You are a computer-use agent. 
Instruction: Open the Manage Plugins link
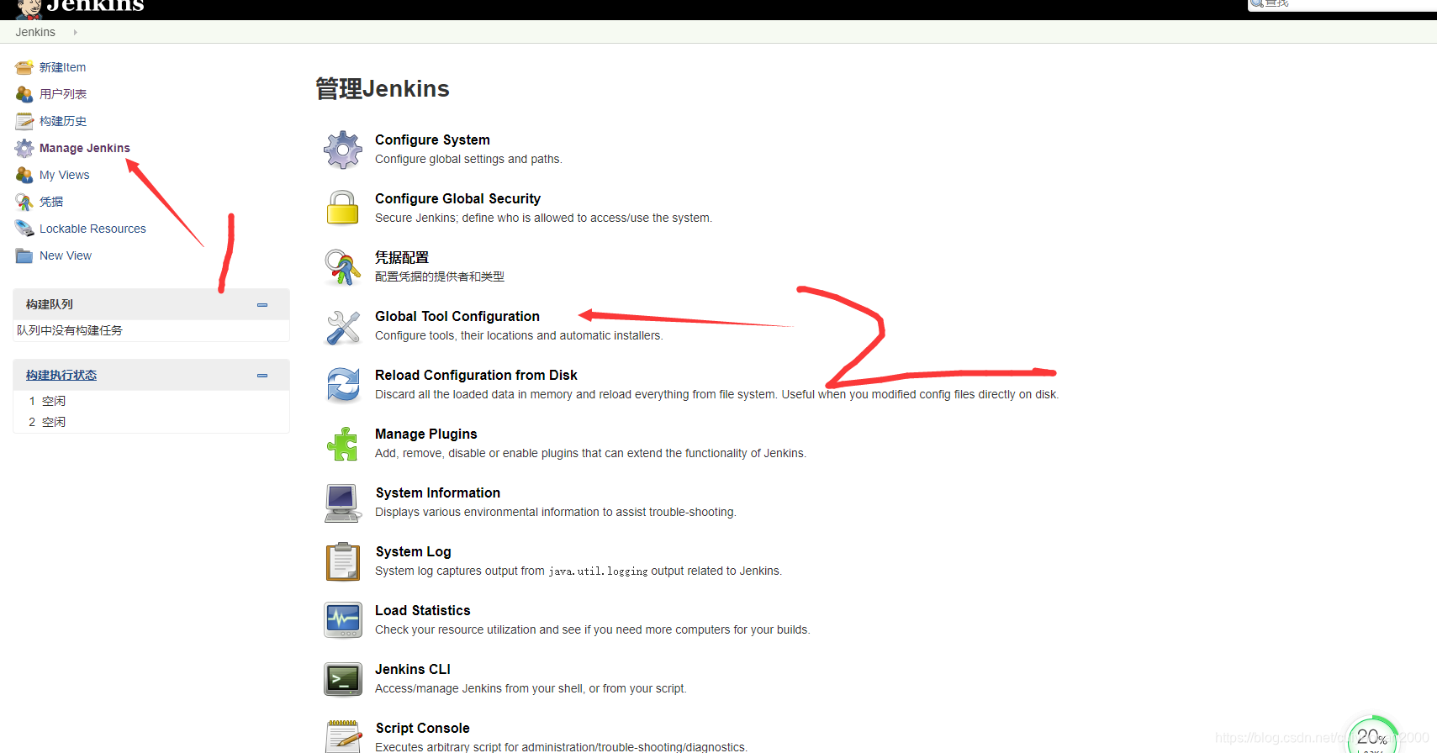point(426,434)
